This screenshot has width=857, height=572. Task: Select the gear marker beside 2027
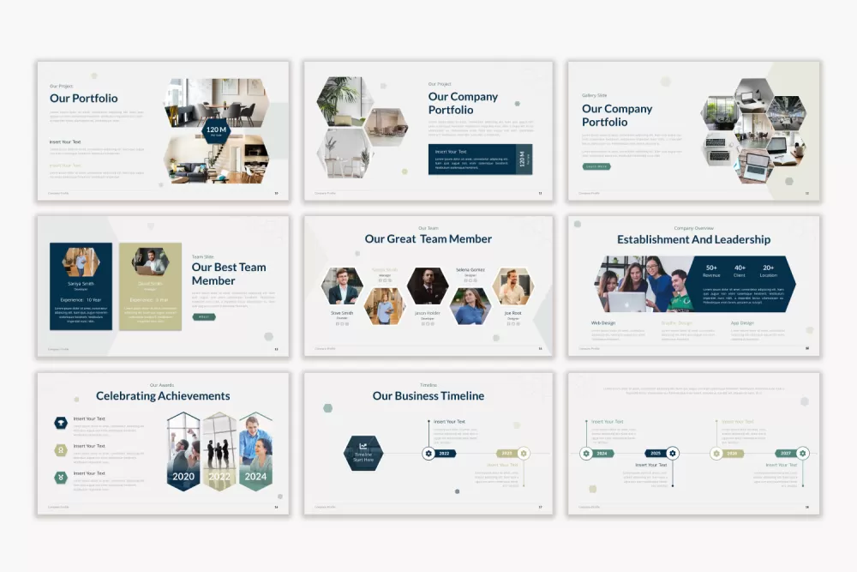802,454
